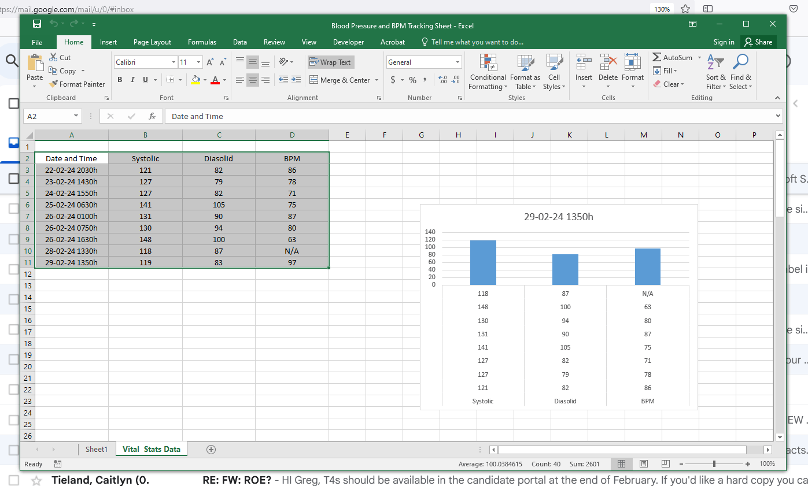Click Decrease Font Size icon
808x486 pixels.
click(x=223, y=62)
